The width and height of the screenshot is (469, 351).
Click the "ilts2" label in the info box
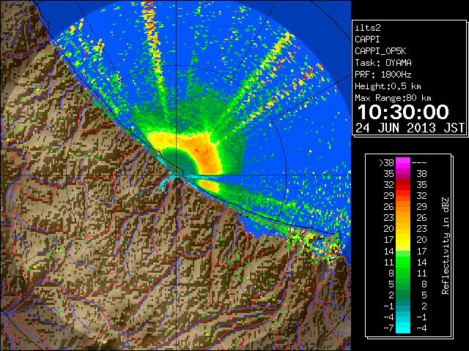pos(368,28)
